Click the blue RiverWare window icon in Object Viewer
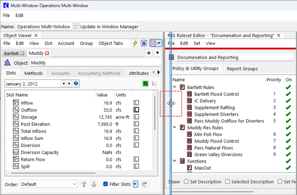 tap(144, 43)
